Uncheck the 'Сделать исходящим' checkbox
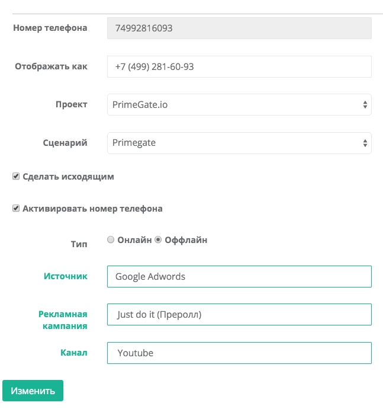383x409 pixels. pos(16,177)
